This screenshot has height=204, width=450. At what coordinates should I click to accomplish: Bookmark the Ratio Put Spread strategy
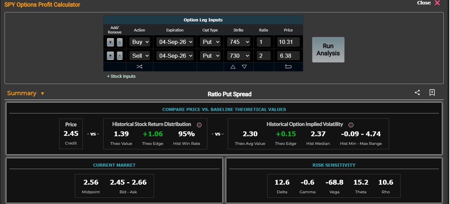click(x=432, y=93)
